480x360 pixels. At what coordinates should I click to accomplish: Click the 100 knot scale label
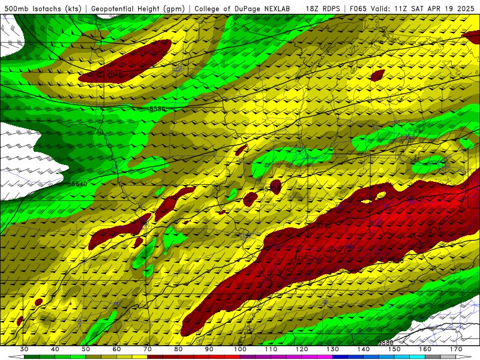[240, 349]
